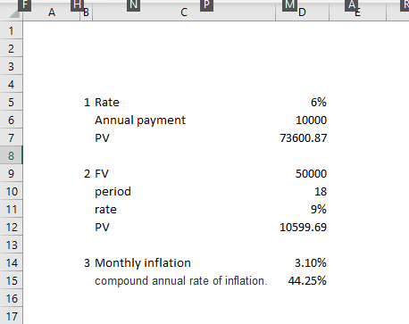Select row 14 header
This screenshot has height=324, width=409.
click(x=11, y=262)
